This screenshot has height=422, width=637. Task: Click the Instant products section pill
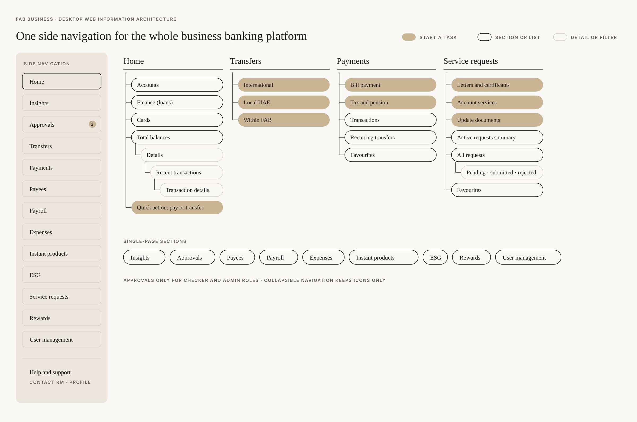(384, 257)
